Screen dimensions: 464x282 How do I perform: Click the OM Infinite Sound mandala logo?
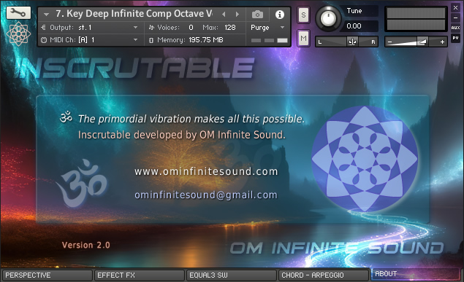365,159
